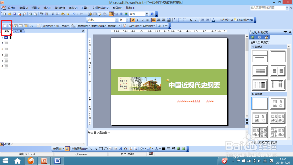Screen dimensions: 293x165
Task: Click the Print icon
Action: (x=30, y=14)
